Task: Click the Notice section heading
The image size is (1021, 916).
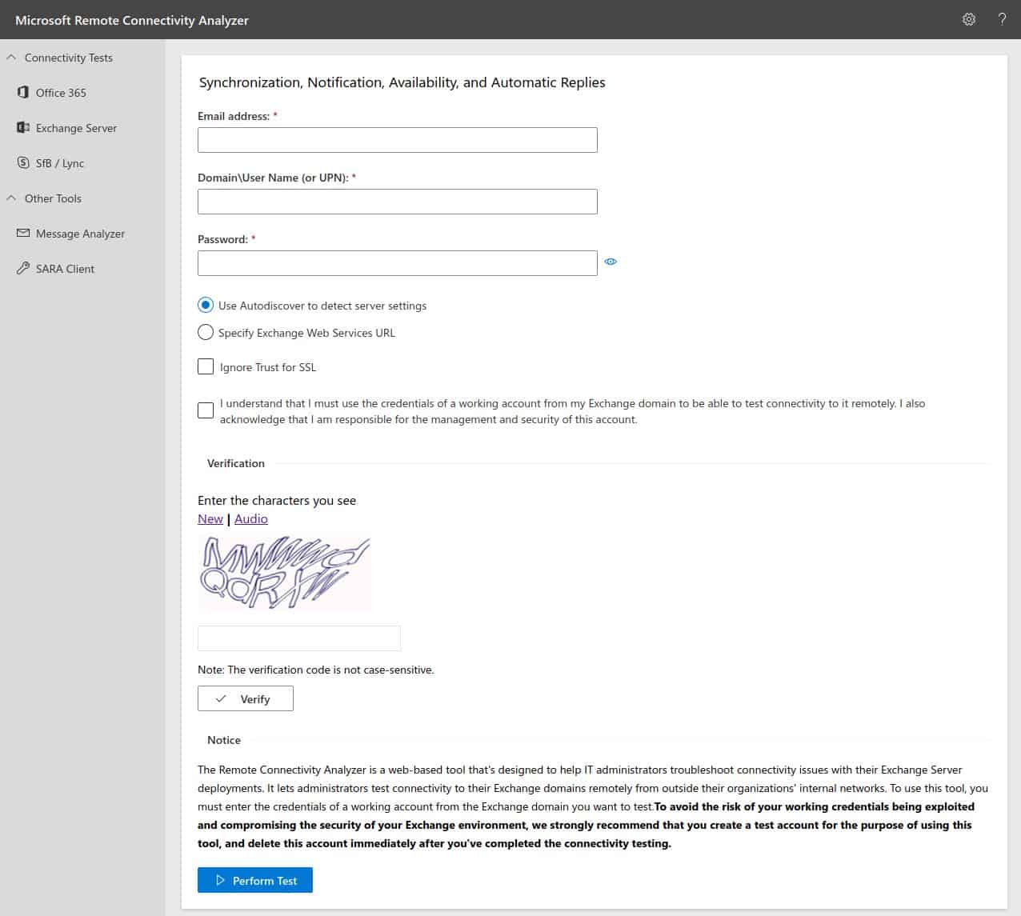Action: (x=224, y=740)
